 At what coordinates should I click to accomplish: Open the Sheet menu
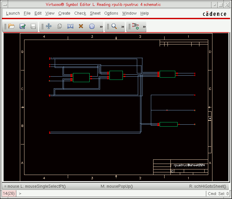click(95, 13)
